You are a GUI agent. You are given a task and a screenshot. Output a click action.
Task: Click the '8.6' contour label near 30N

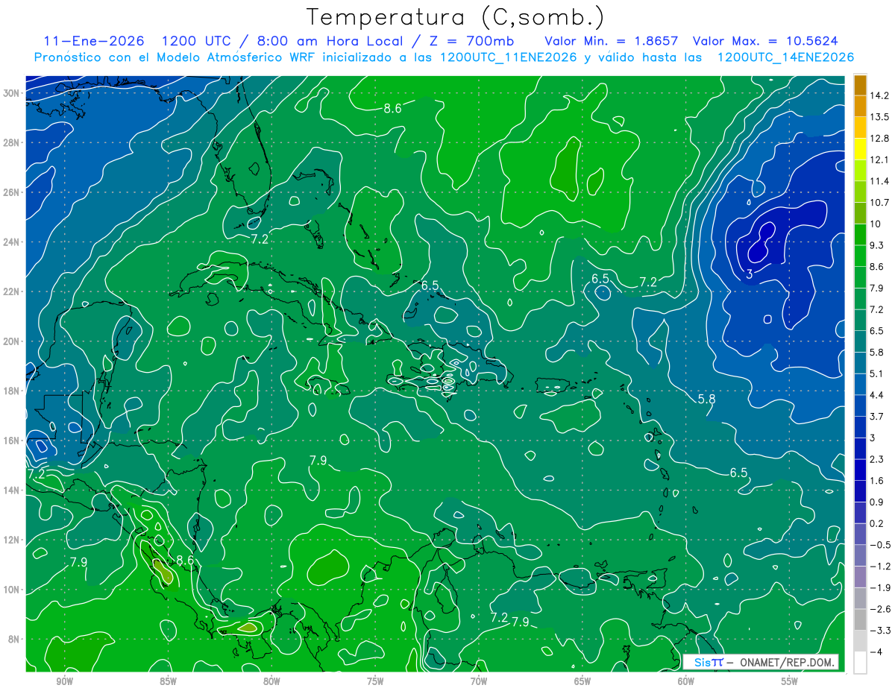pyautogui.click(x=393, y=109)
